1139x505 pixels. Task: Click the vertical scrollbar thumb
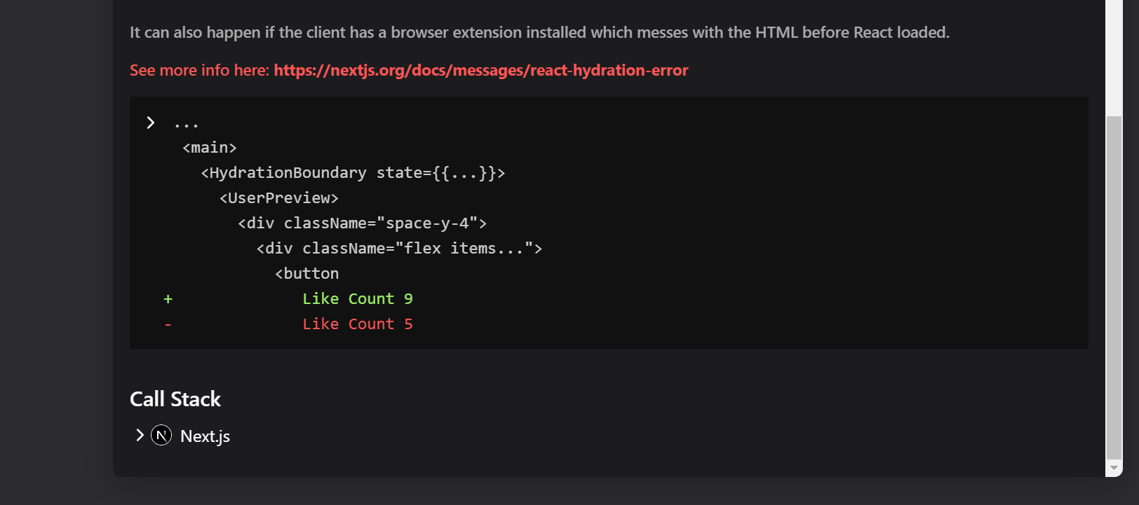[1114, 287]
